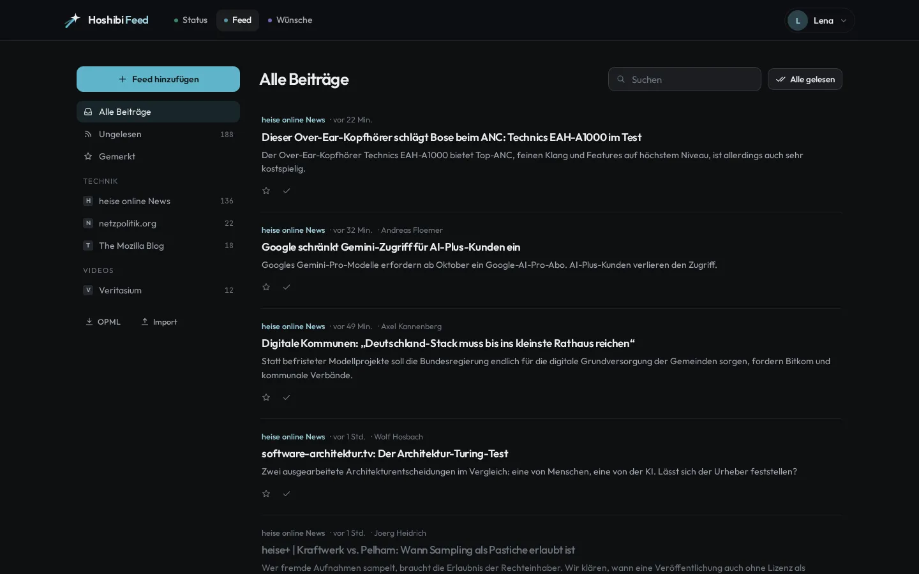Screen dimensions: 919x574
Task: Click heise online News source above Turing-Test article
Action: coord(293,437)
